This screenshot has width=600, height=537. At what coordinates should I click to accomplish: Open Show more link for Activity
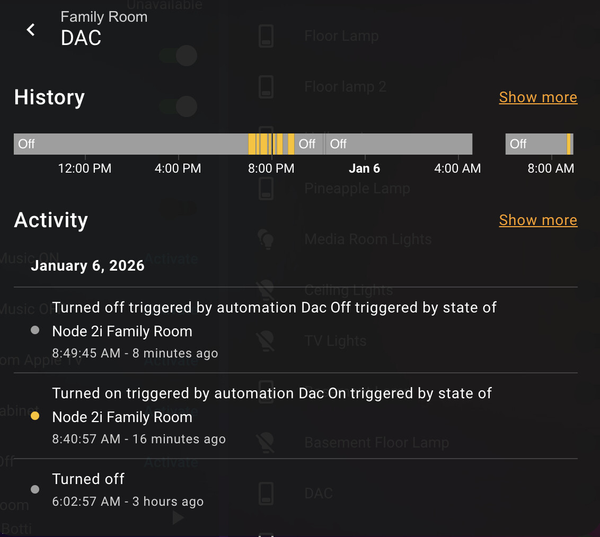[537, 220]
